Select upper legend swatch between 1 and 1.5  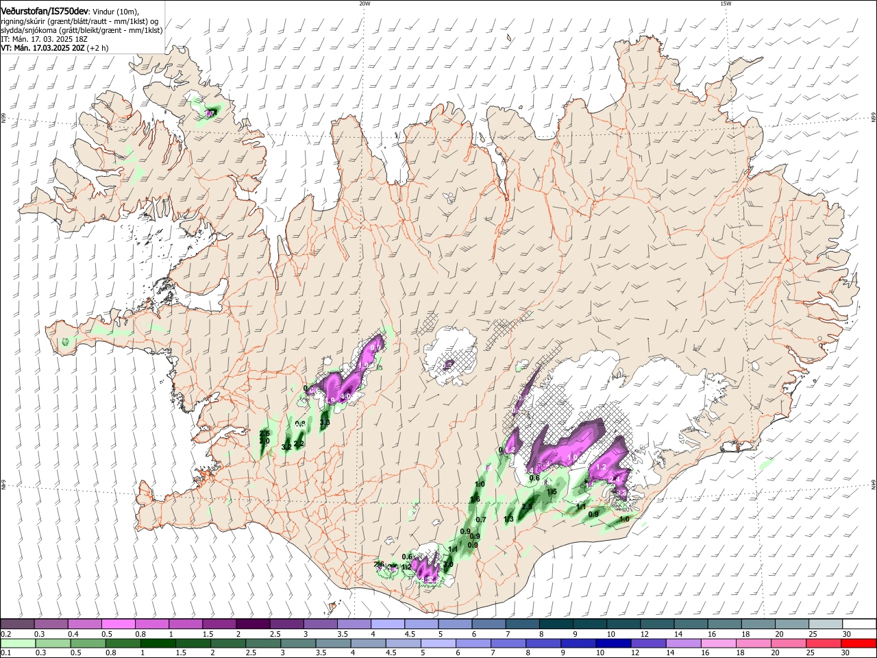[185, 624]
